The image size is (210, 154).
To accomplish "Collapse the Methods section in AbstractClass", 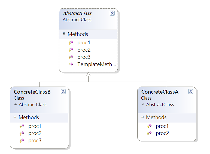I will coord(64,34).
